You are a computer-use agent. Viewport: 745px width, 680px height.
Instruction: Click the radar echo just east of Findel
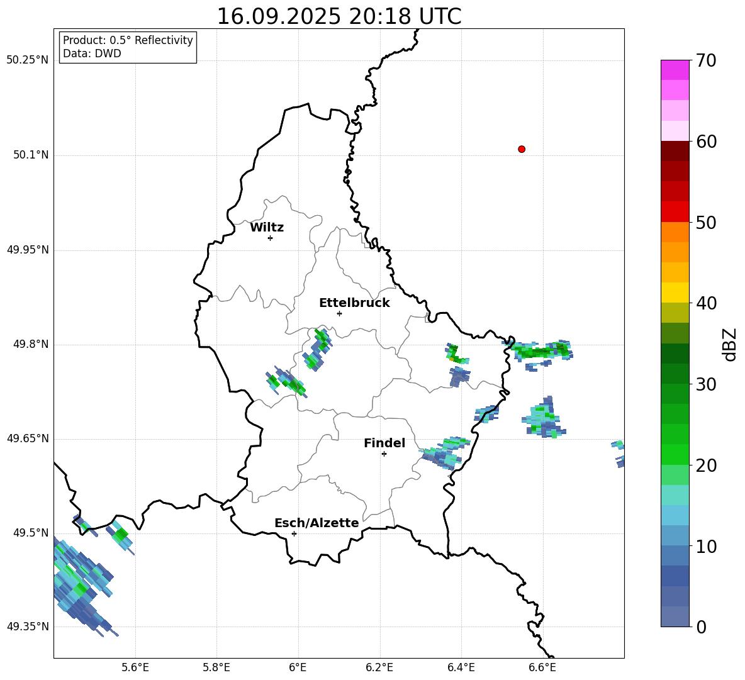(445, 453)
